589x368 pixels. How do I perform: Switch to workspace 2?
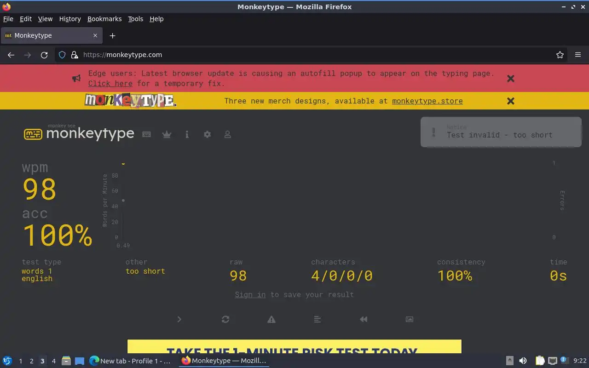coord(31,361)
